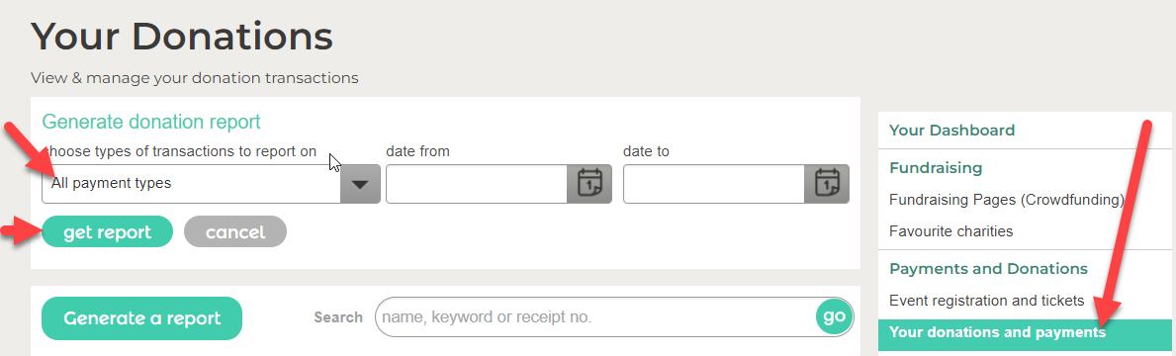The height and width of the screenshot is (356, 1176).
Task: Open the 'date to' calendar picker icon
Action: 827,184
